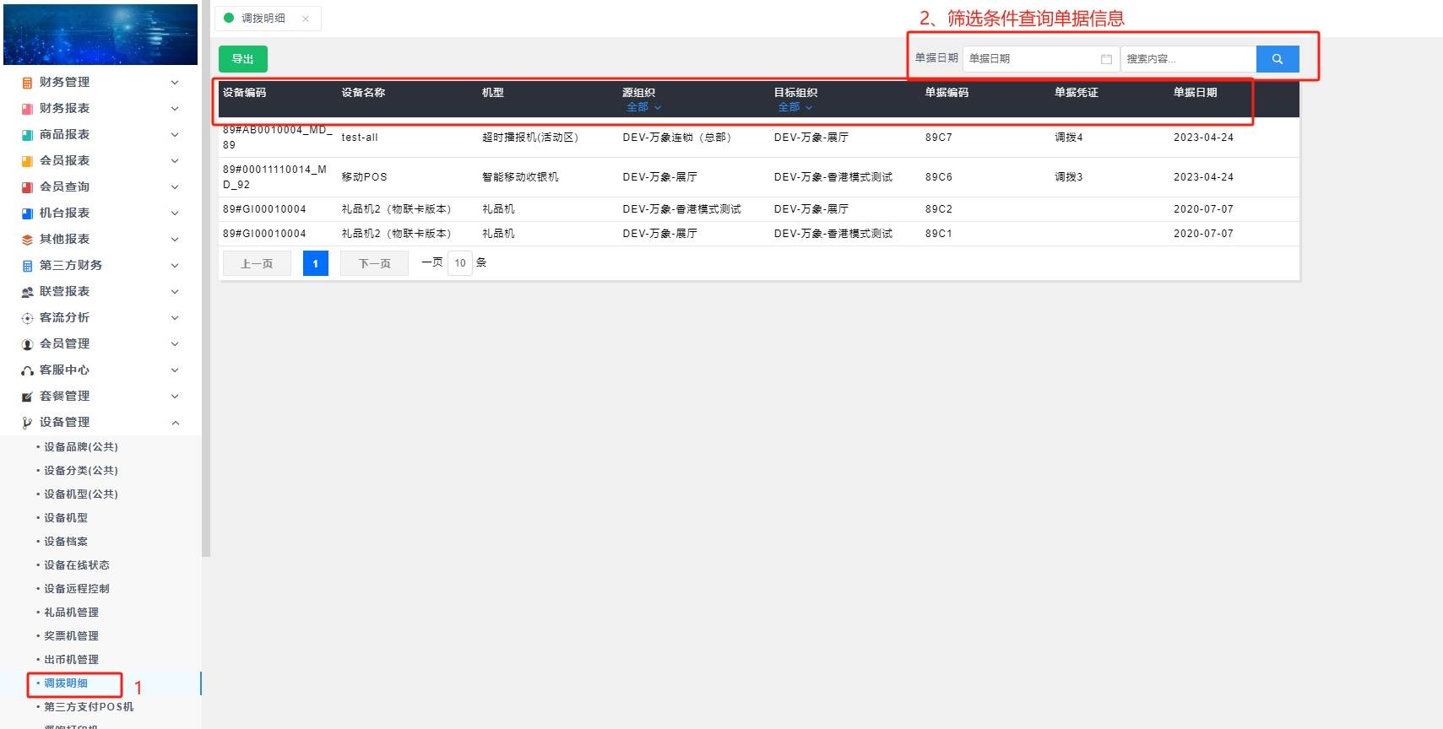The width and height of the screenshot is (1443, 729).
Task: Click the 会员报表 sidebar icon
Action: coord(27,161)
